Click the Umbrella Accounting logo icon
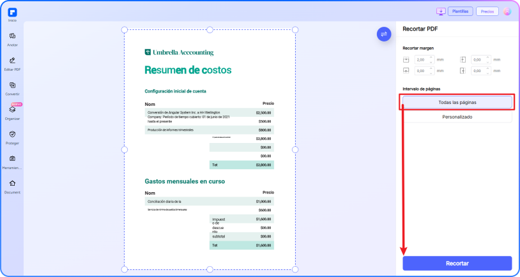The image size is (520, 277). [148, 52]
